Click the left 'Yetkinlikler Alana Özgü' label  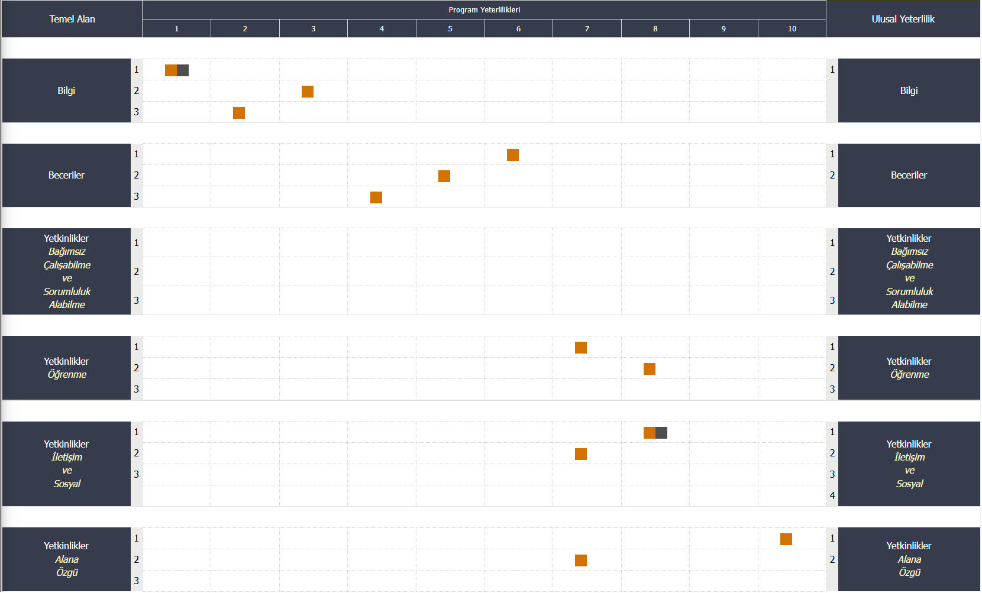(x=66, y=559)
